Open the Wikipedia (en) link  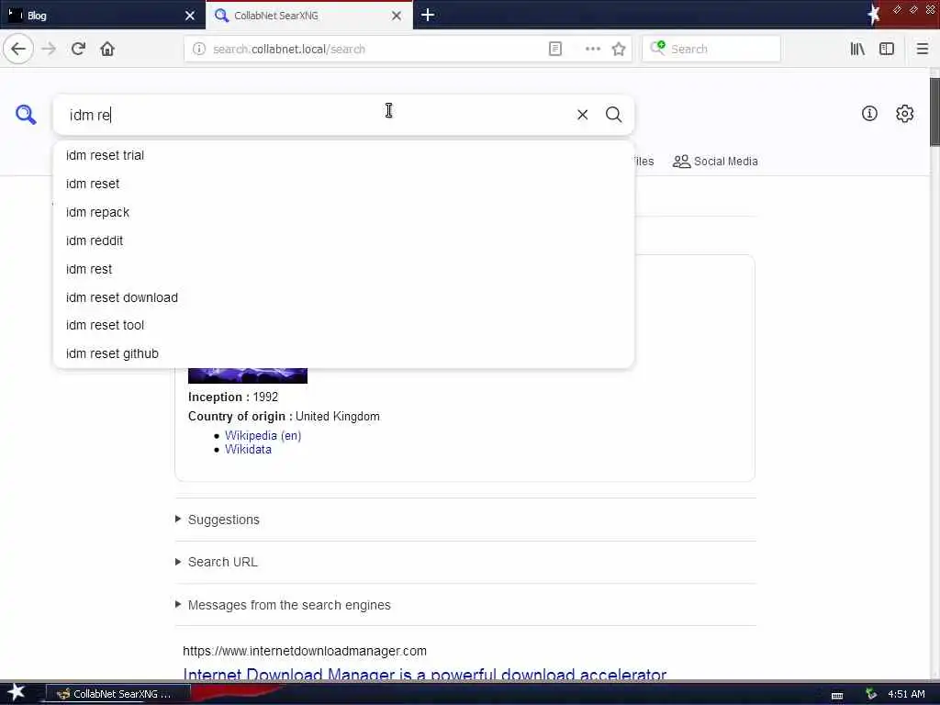point(263,436)
